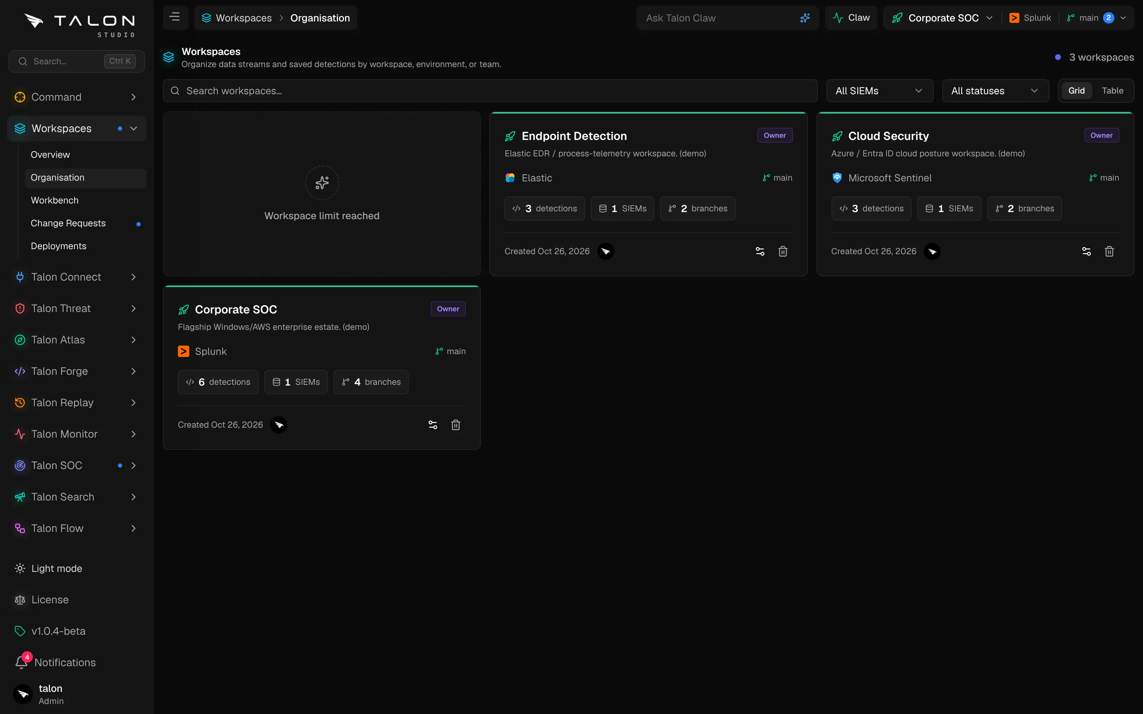Open the Corporate SOC workspace selector

942,18
